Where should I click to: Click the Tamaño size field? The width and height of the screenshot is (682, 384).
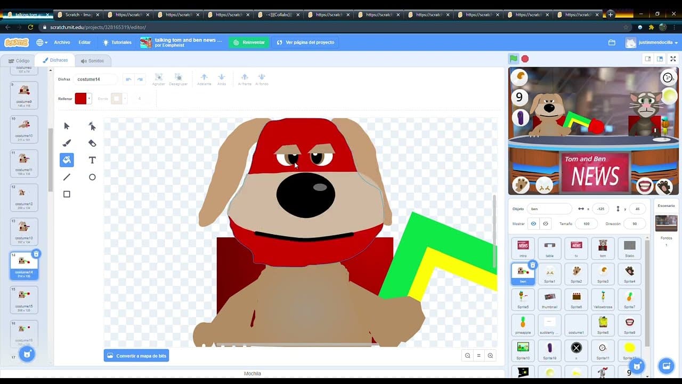pyautogui.click(x=587, y=224)
